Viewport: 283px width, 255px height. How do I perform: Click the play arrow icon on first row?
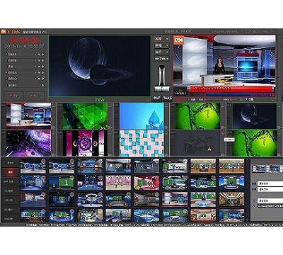(x=35, y=55)
